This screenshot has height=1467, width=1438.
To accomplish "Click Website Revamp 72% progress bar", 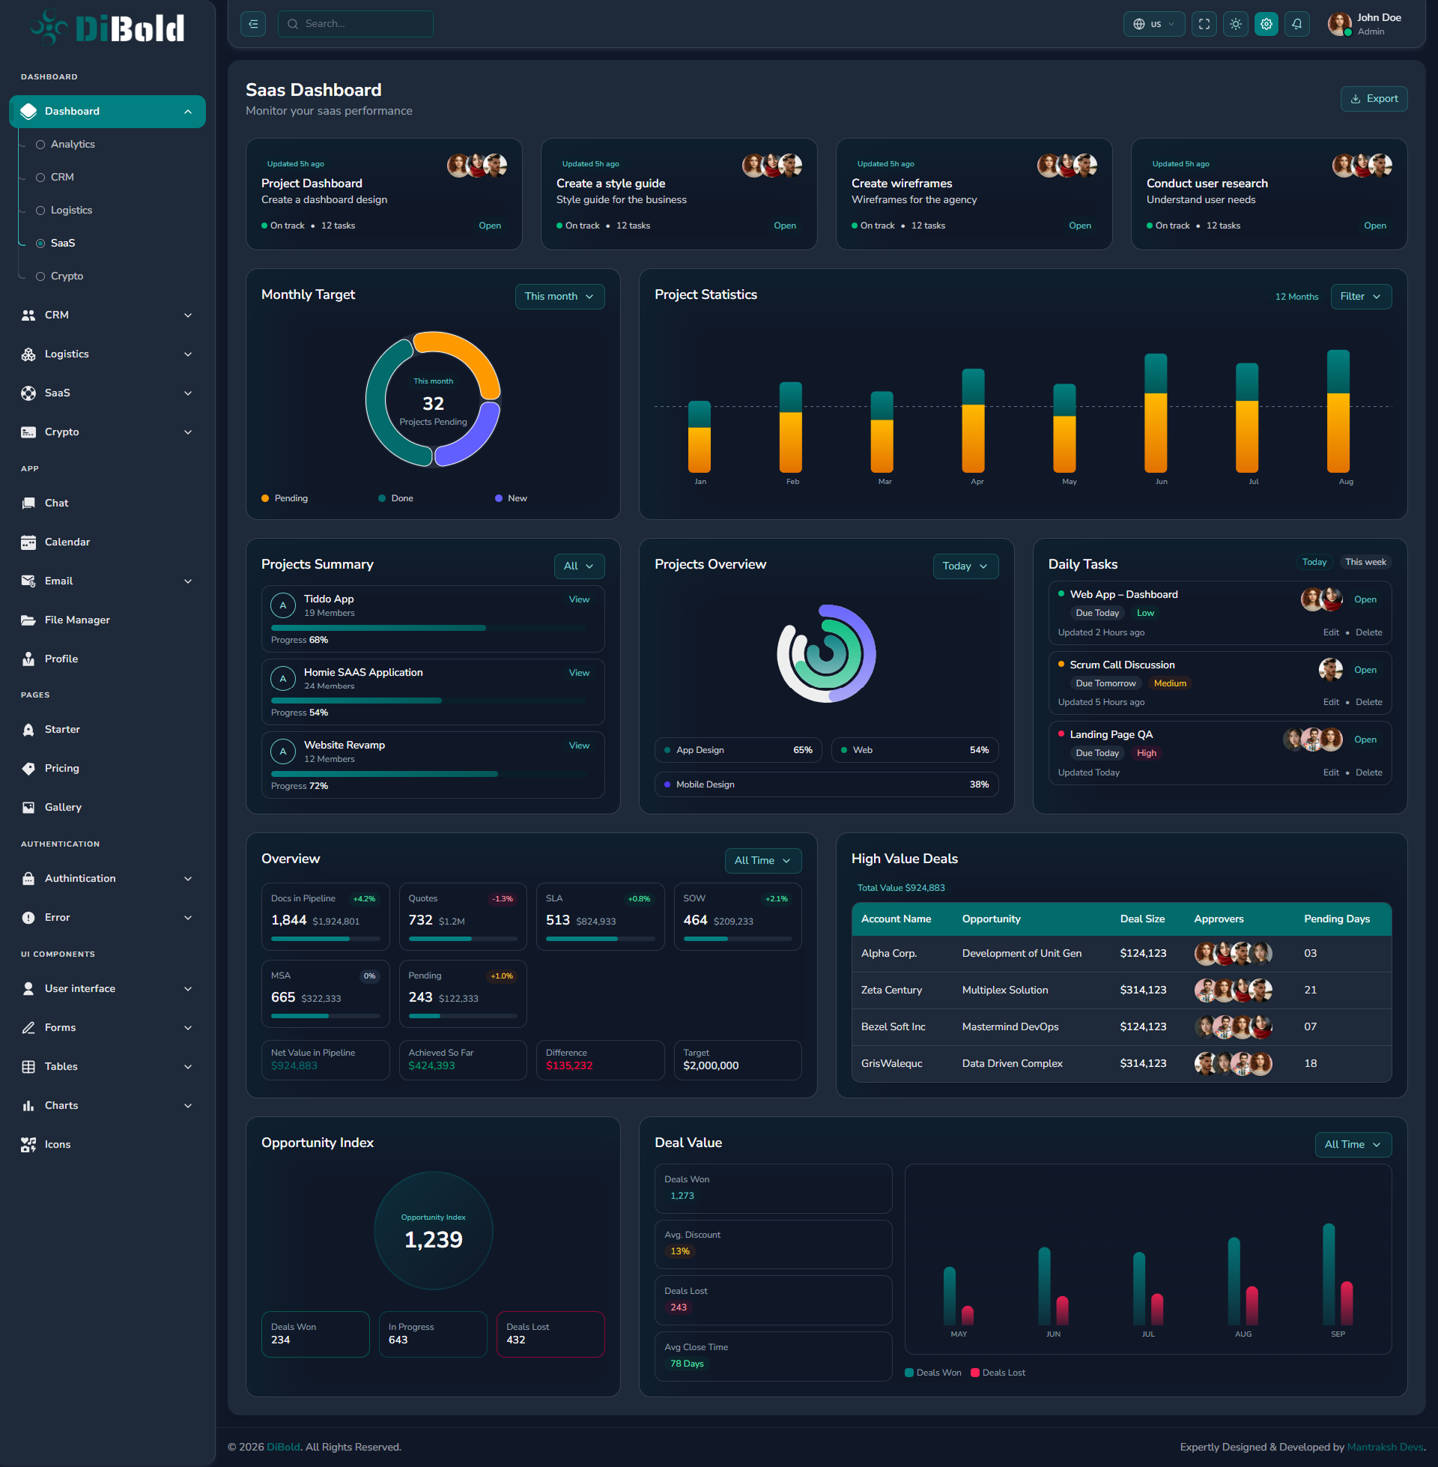I will coord(428,774).
